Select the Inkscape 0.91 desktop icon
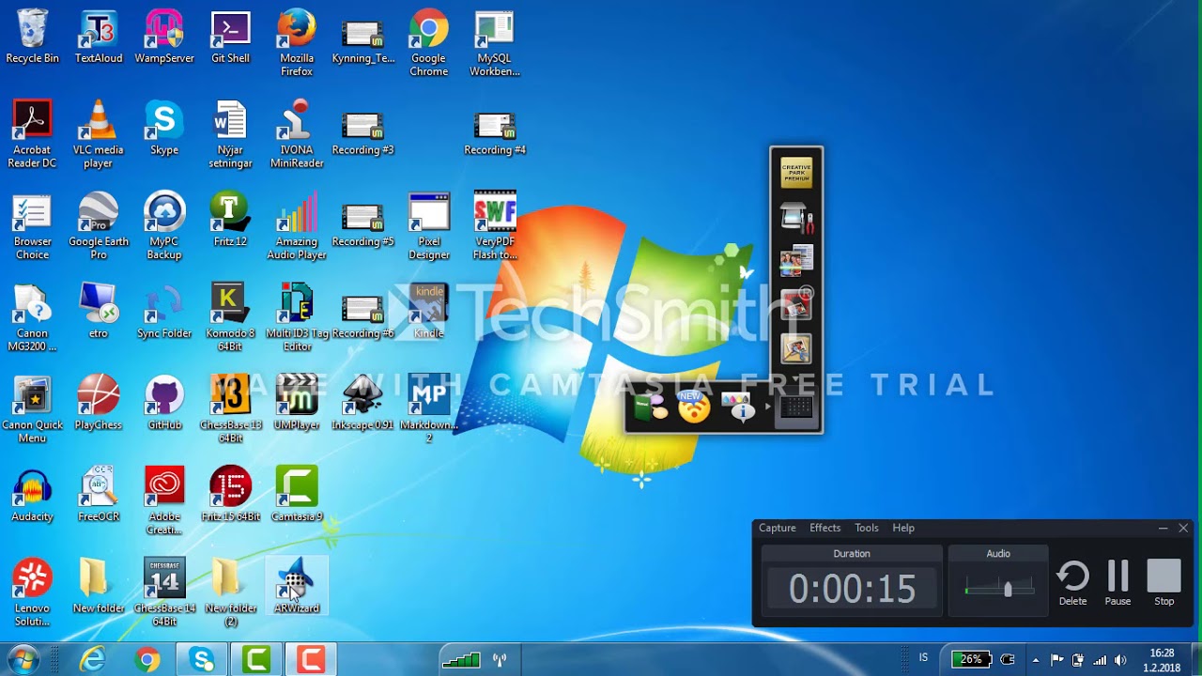This screenshot has height=676, width=1202. tap(362, 403)
